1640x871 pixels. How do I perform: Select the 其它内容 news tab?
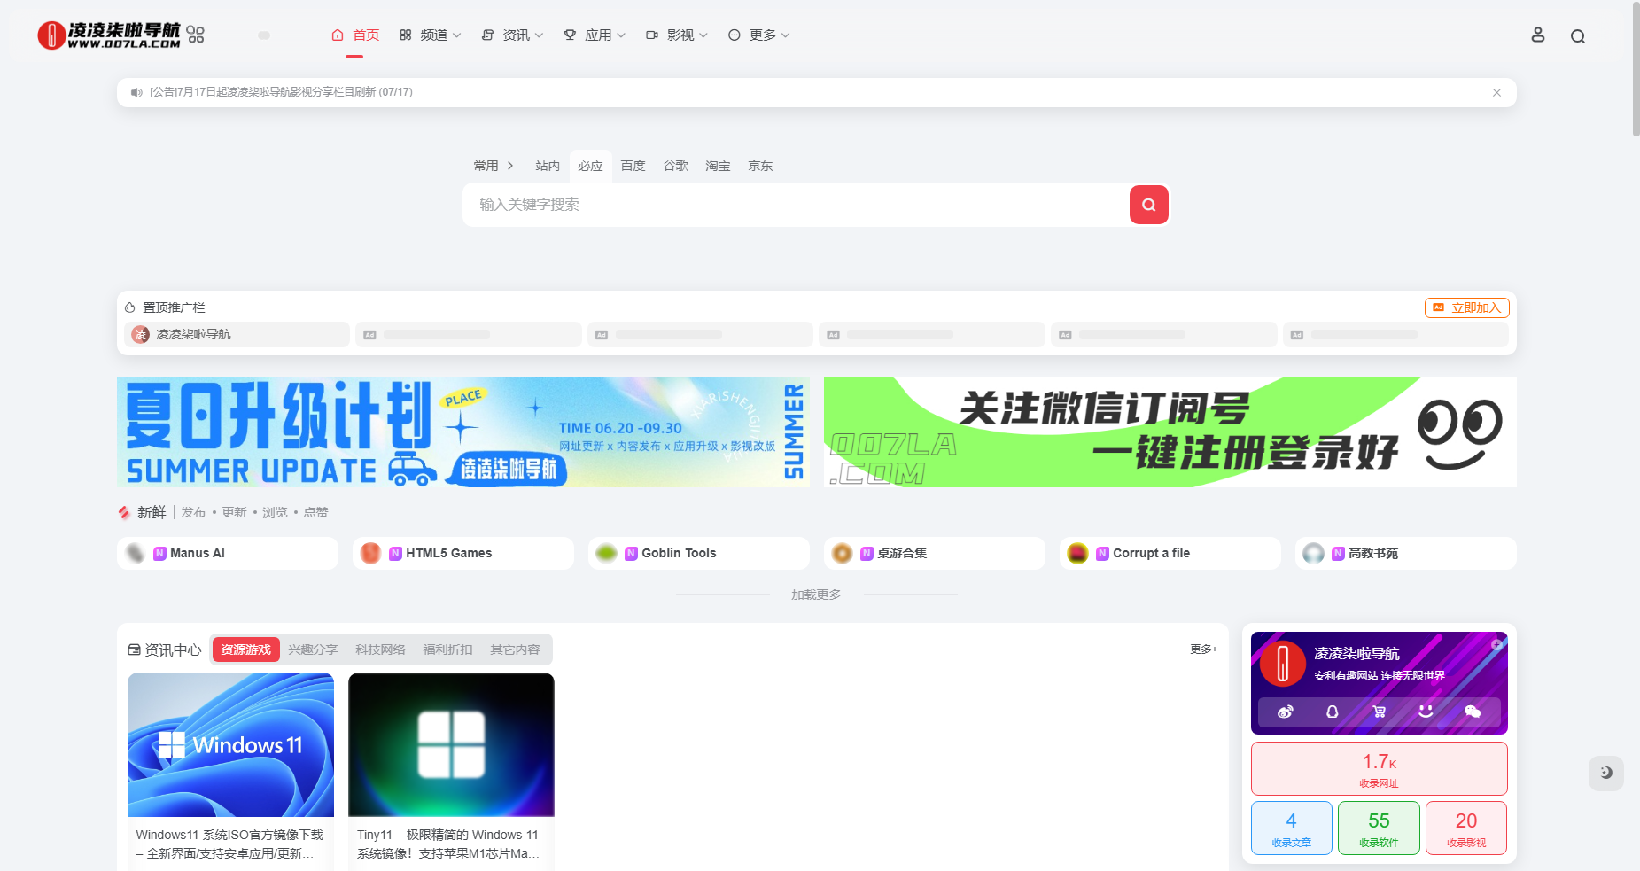point(515,649)
